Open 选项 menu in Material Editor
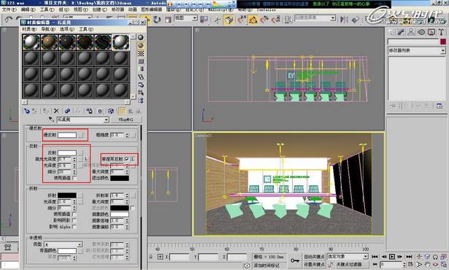Image resolution: width=449 pixels, height=270 pixels. (66, 29)
